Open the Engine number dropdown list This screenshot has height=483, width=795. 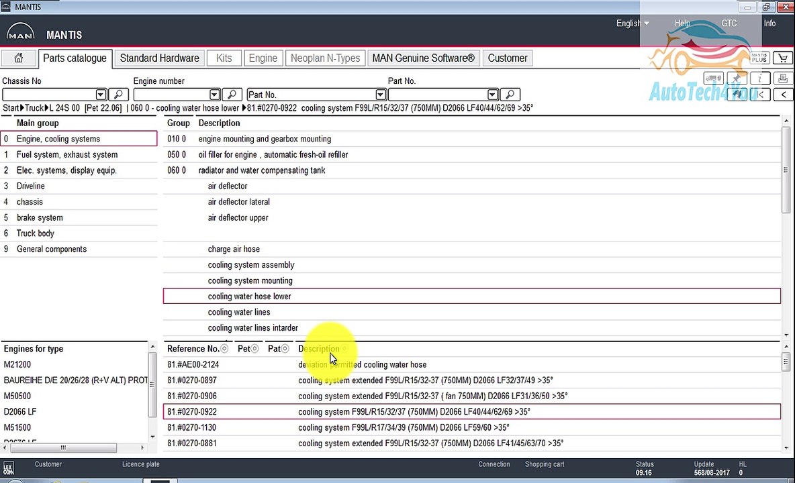click(x=214, y=95)
